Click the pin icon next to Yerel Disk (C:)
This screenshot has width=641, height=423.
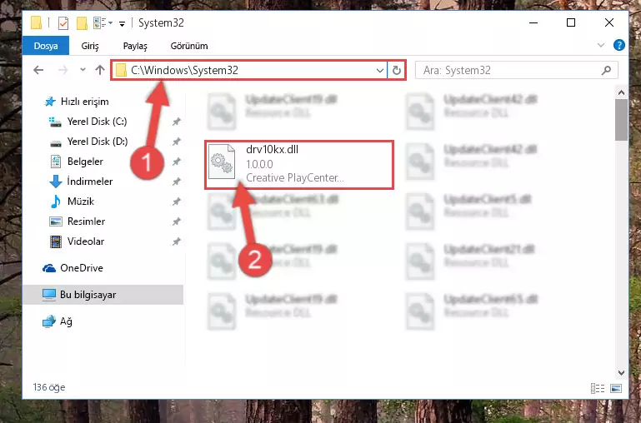176,122
